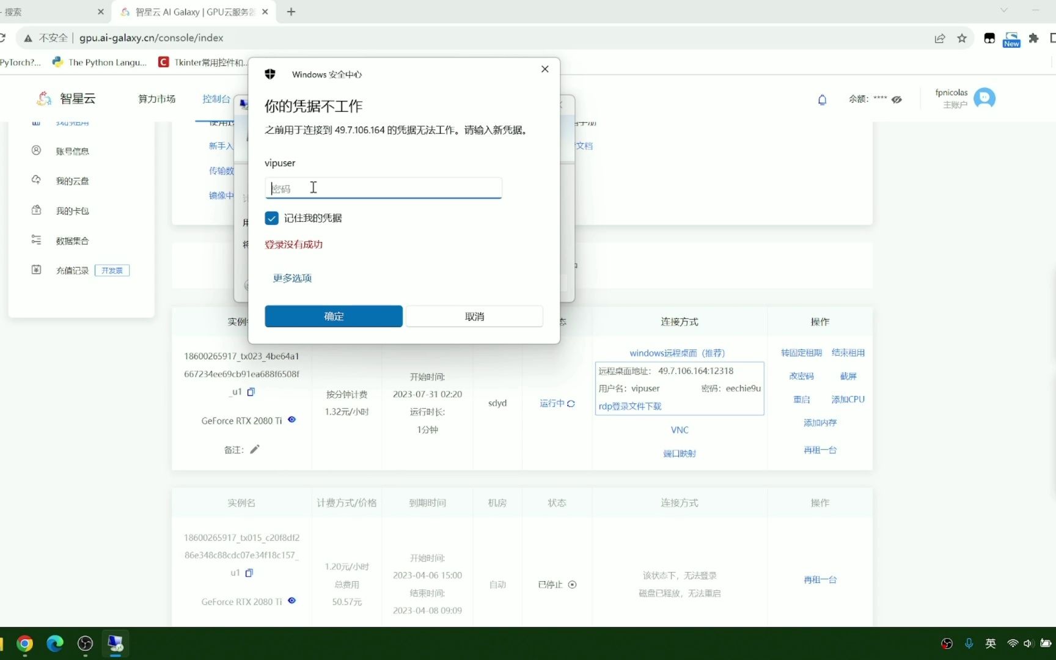Open Microsoft Edge from the taskbar
The width and height of the screenshot is (1056, 660).
[x=55, y=643]
